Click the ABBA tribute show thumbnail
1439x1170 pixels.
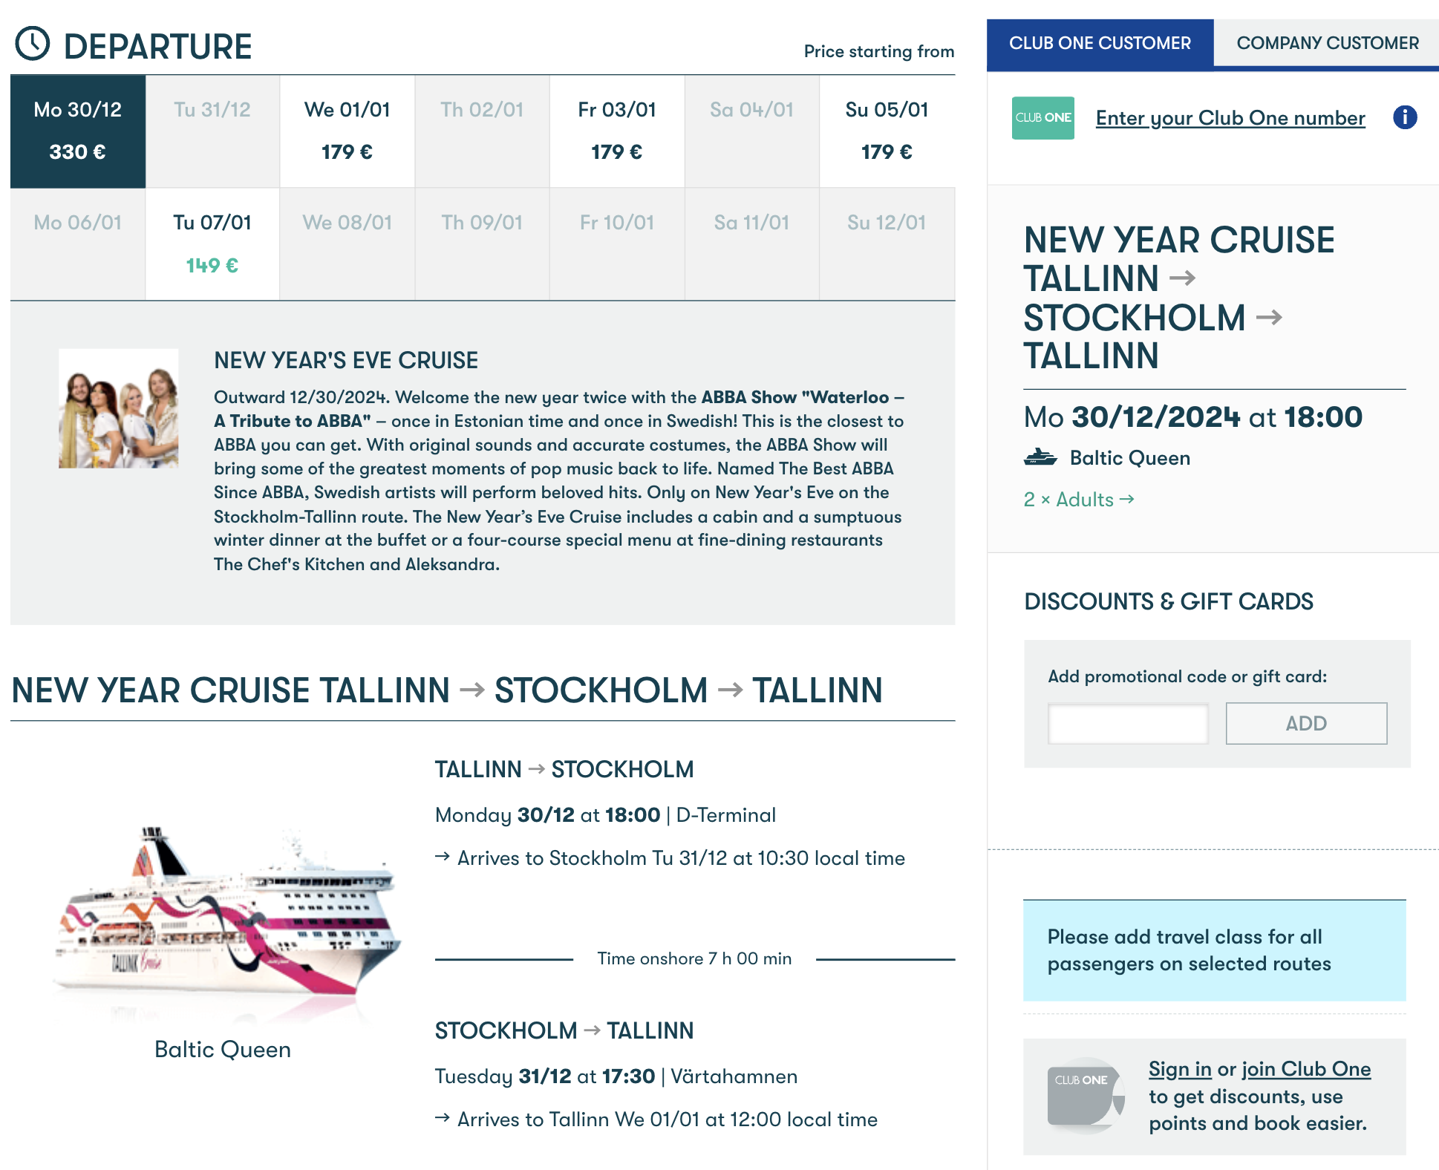click(119, 408)
